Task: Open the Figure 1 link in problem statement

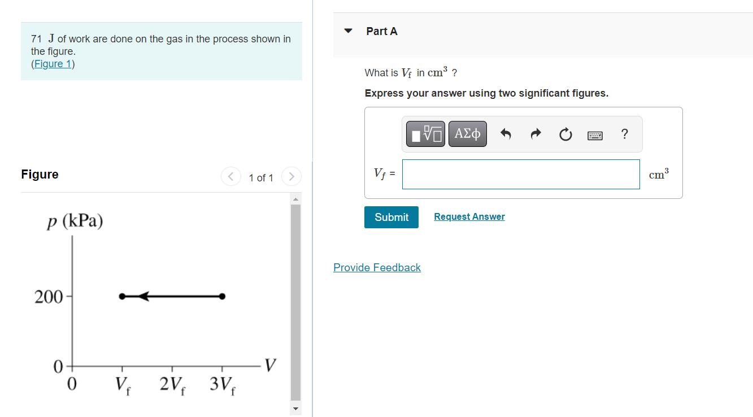Action: (x=53, y=63)
